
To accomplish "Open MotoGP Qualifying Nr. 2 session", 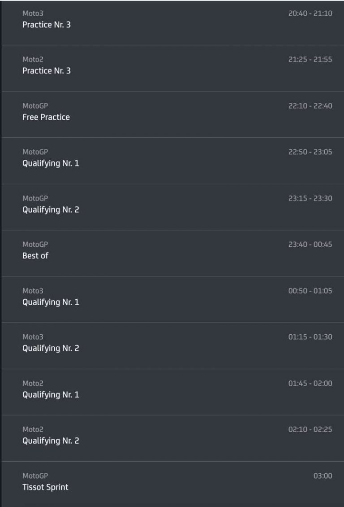I will point(172,207).
